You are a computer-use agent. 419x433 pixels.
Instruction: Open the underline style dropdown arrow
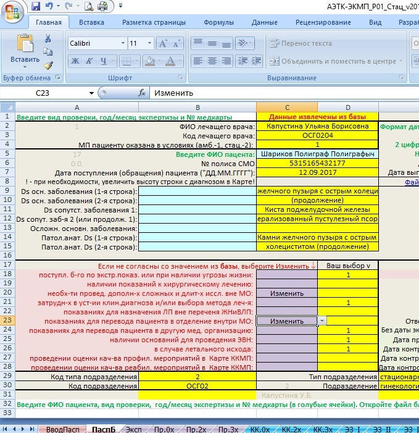[x=113, y=61]
